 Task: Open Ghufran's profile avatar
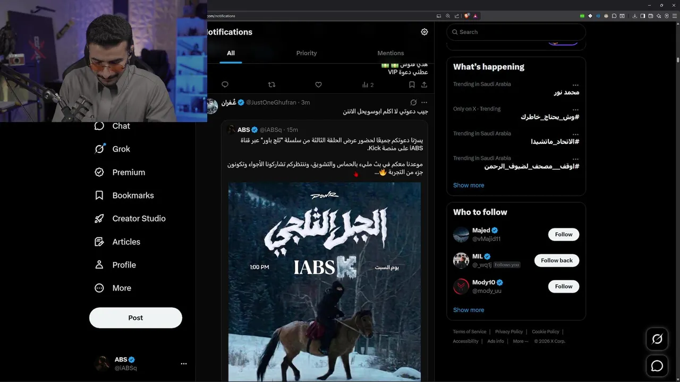(x=212, y=106)
